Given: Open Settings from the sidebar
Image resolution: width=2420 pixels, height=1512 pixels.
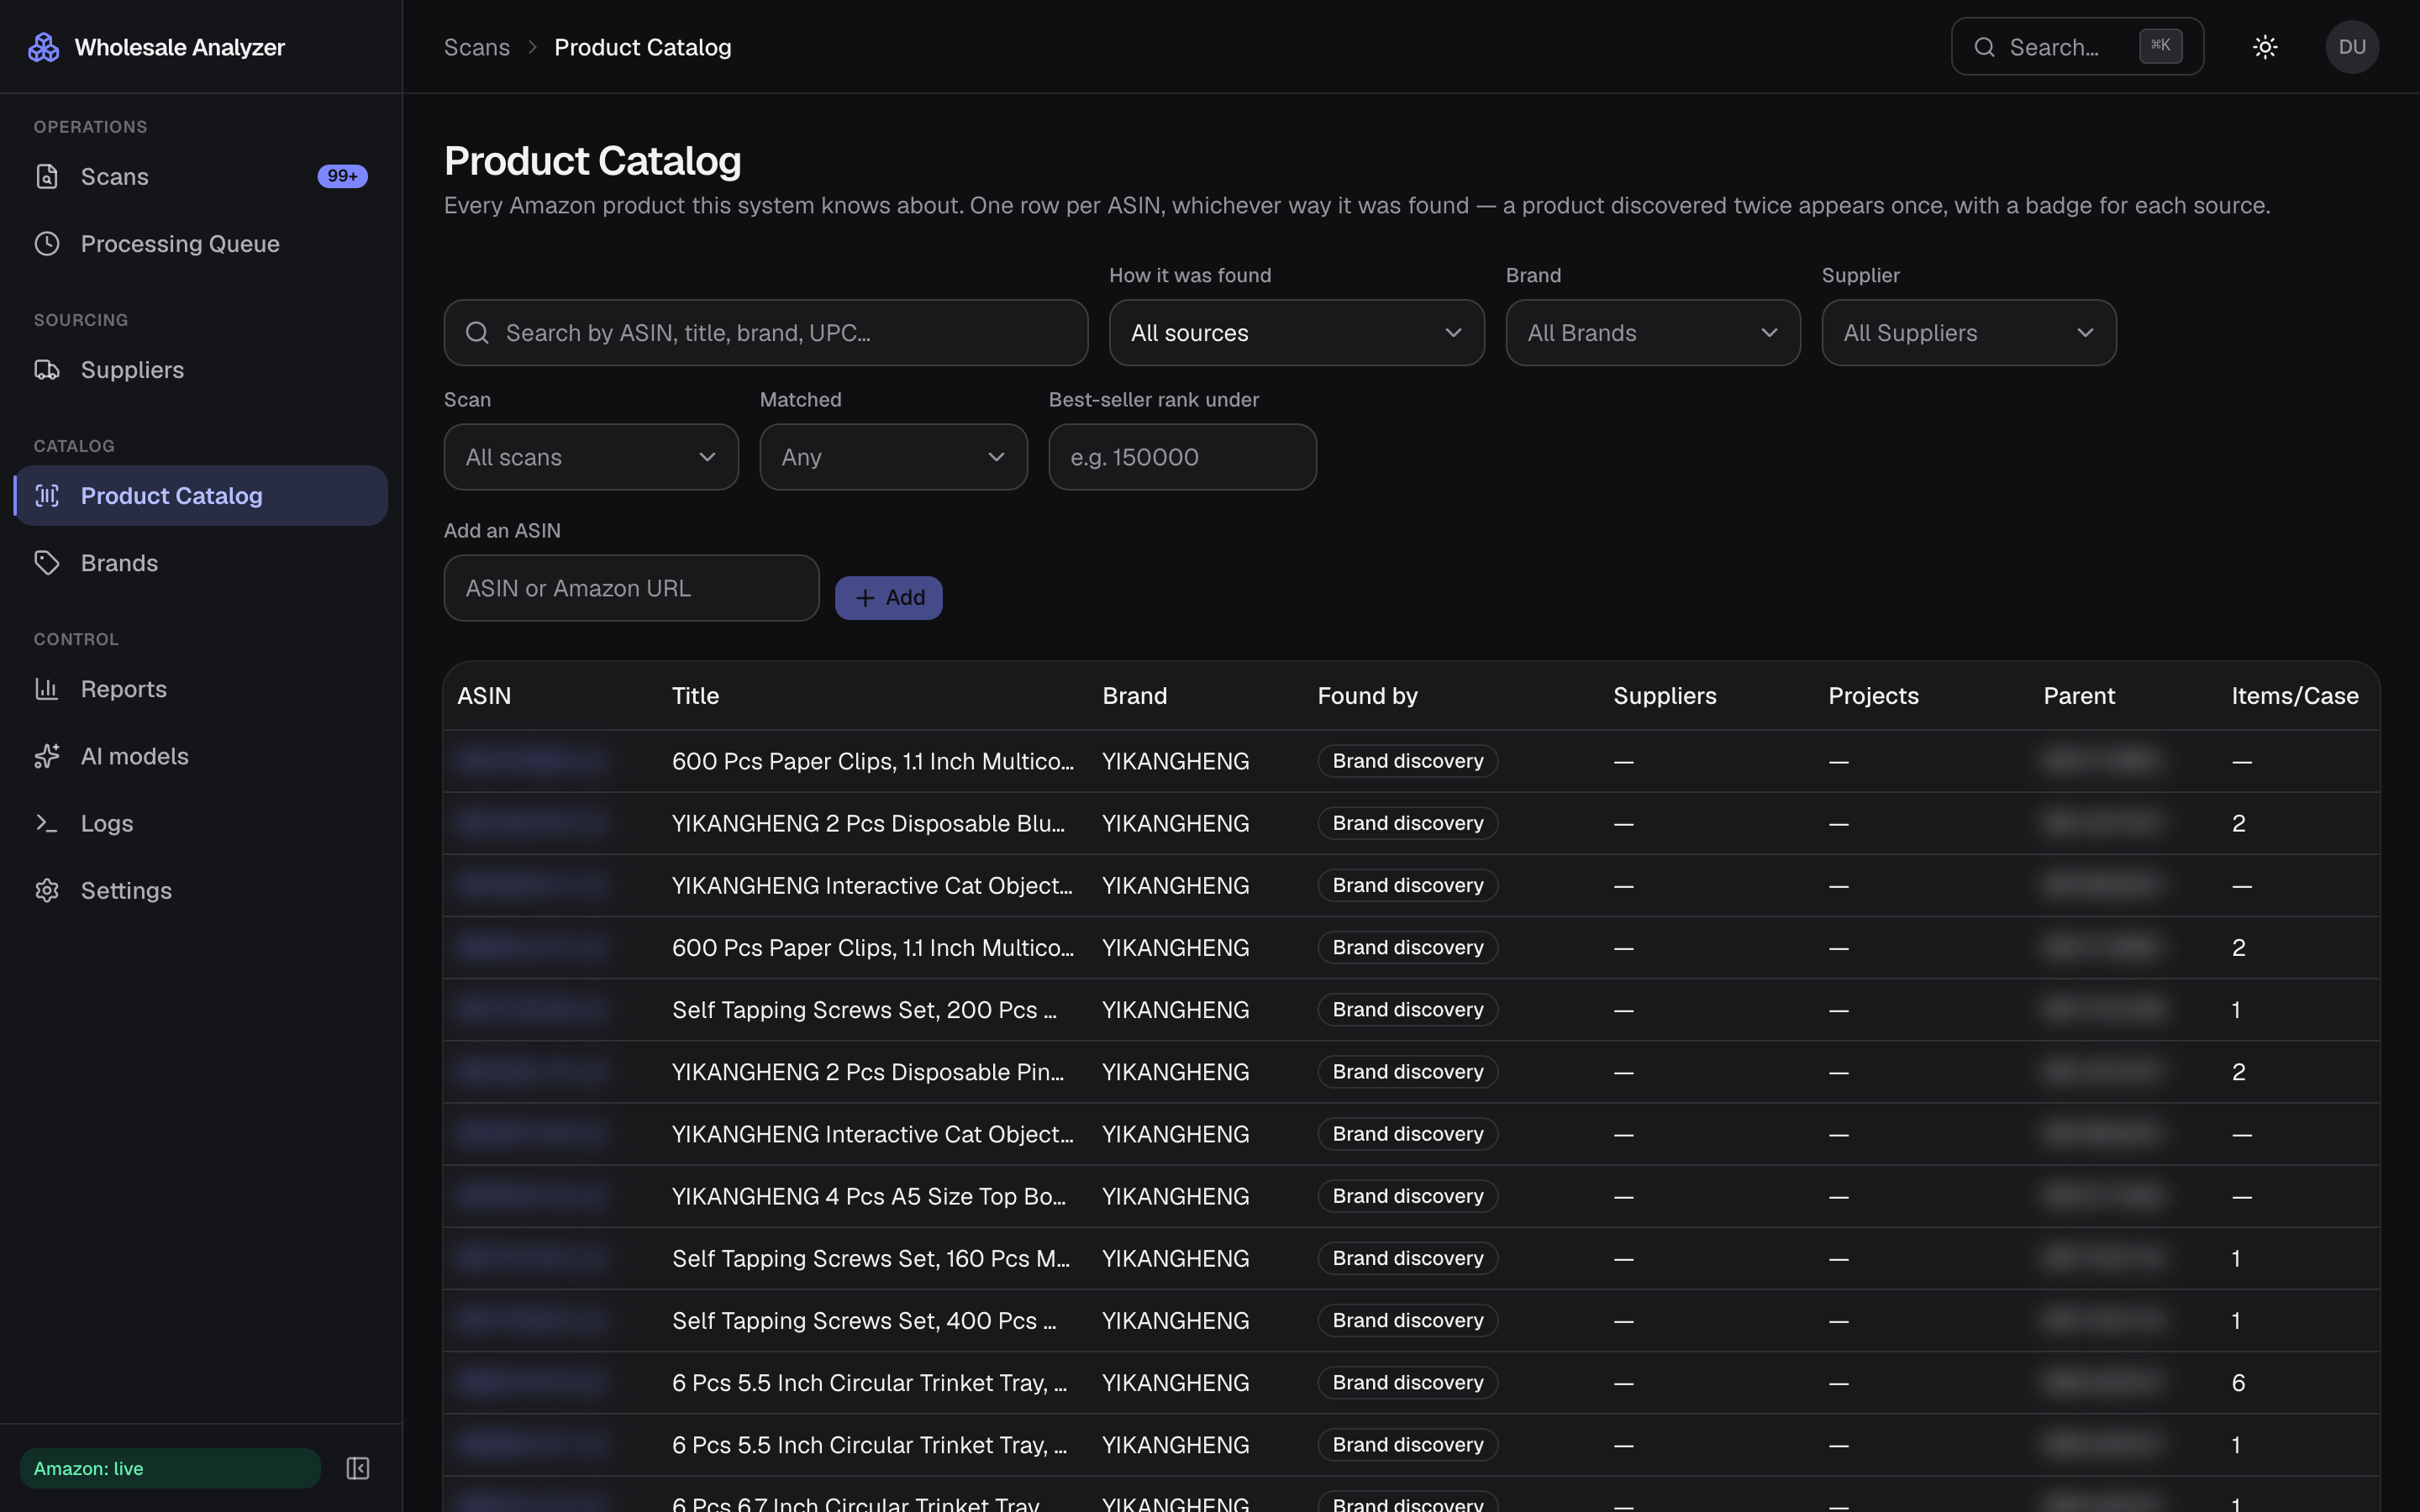Looking at the screenshot, I should click(x=200, y=890).
